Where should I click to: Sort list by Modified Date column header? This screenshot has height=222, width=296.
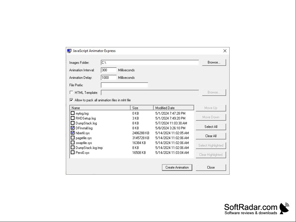(174, 108)
